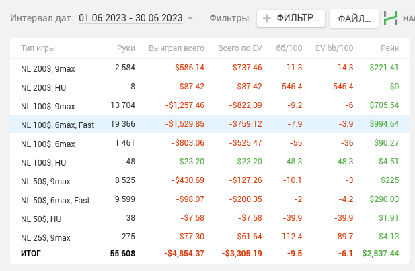Sort by the бб/100 column header

(x=289, y=48)
